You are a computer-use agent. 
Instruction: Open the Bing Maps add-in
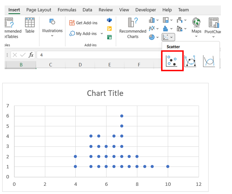pyautogui.click(x=110, y=29)
